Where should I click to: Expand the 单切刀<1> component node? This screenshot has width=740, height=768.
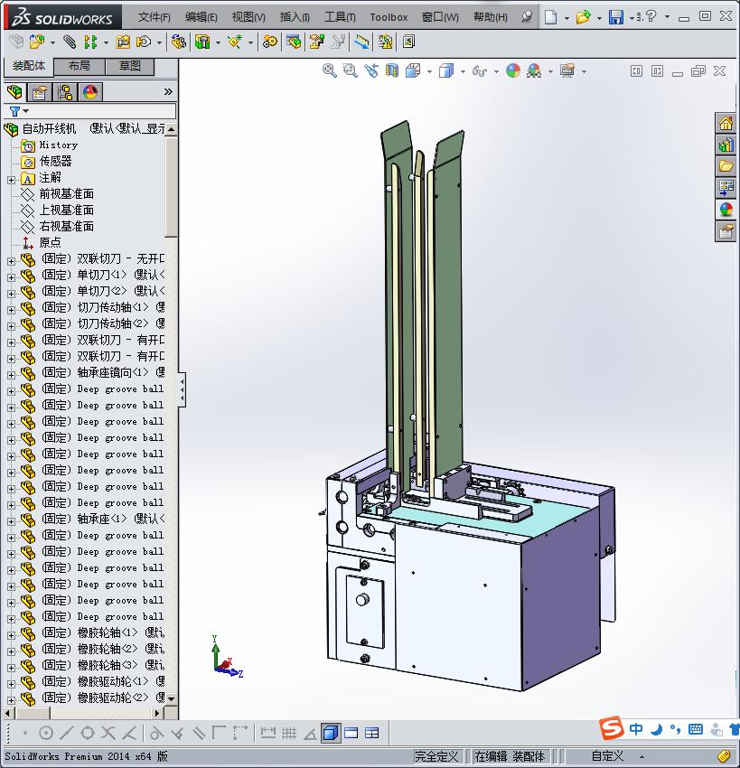pos(11,277)
